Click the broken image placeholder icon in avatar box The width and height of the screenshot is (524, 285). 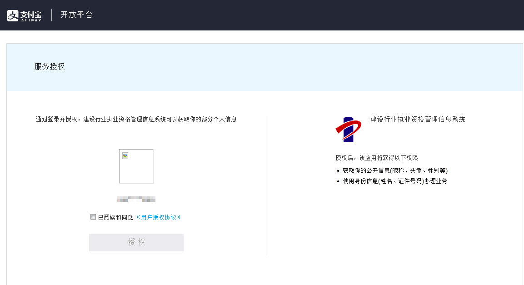tap(125, 155)
